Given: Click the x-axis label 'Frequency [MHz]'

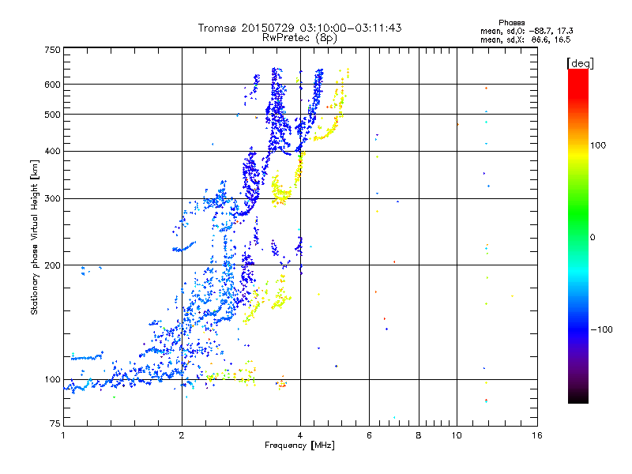Looking at the screenshot, I should coord(299,446).
